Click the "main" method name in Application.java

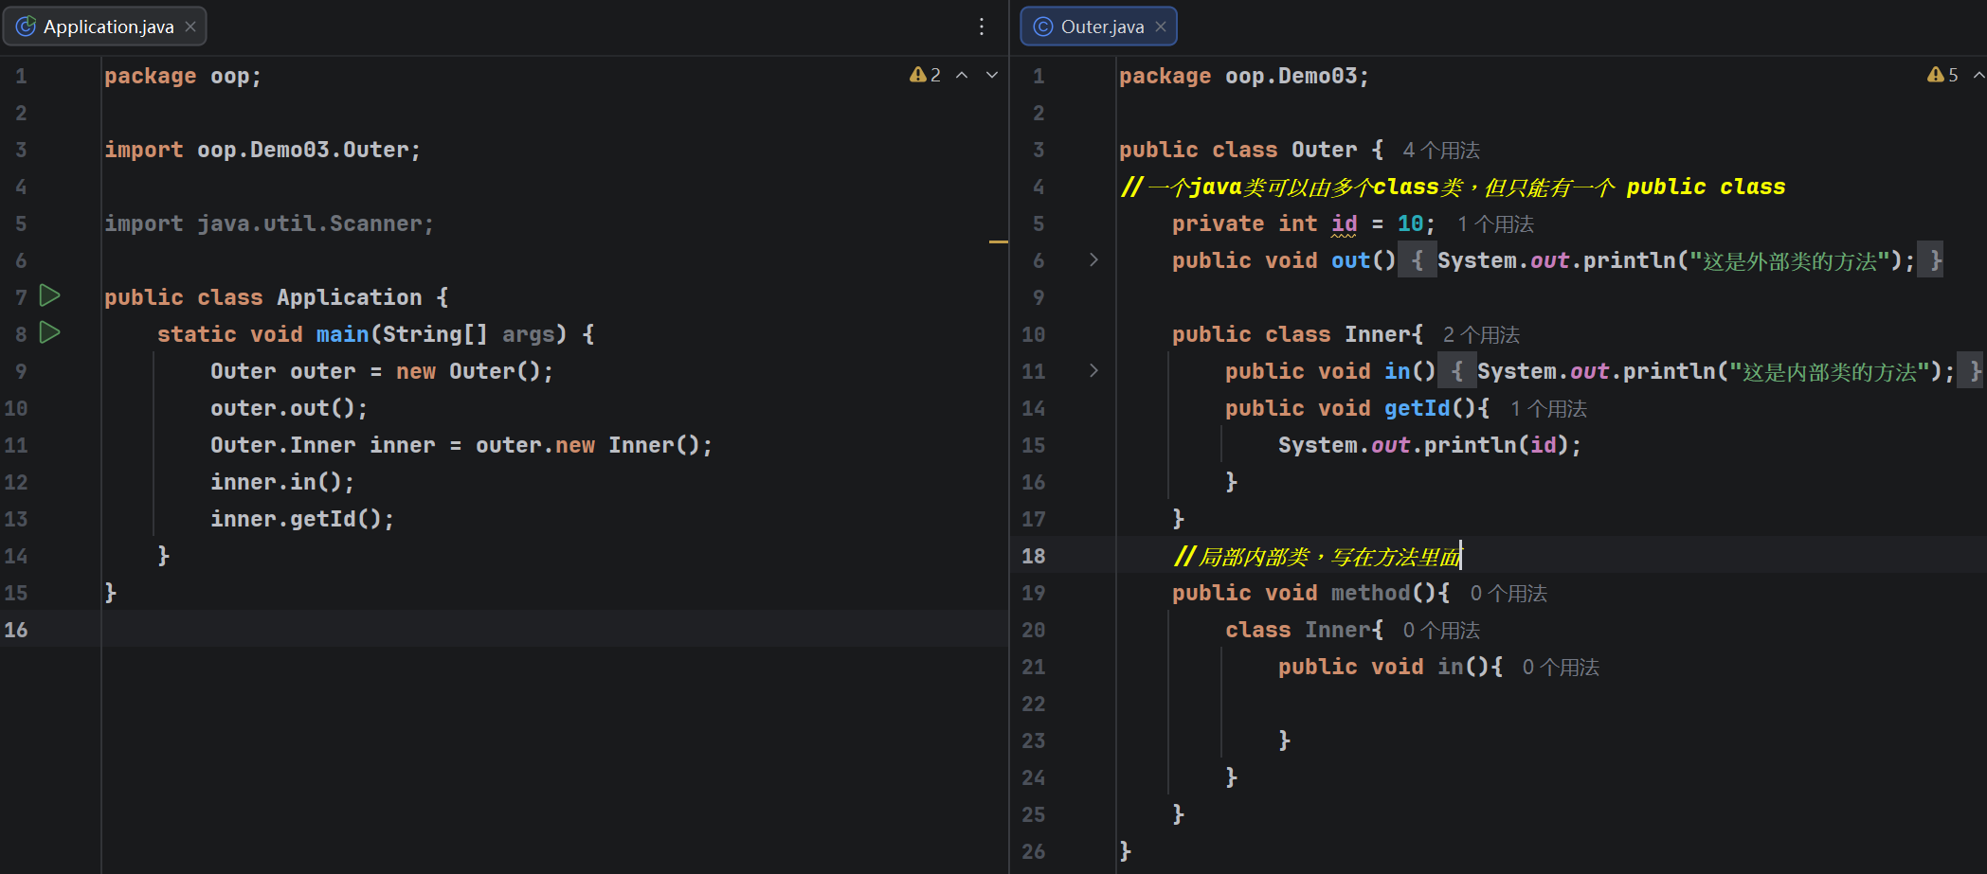click(x=342, y=334)
